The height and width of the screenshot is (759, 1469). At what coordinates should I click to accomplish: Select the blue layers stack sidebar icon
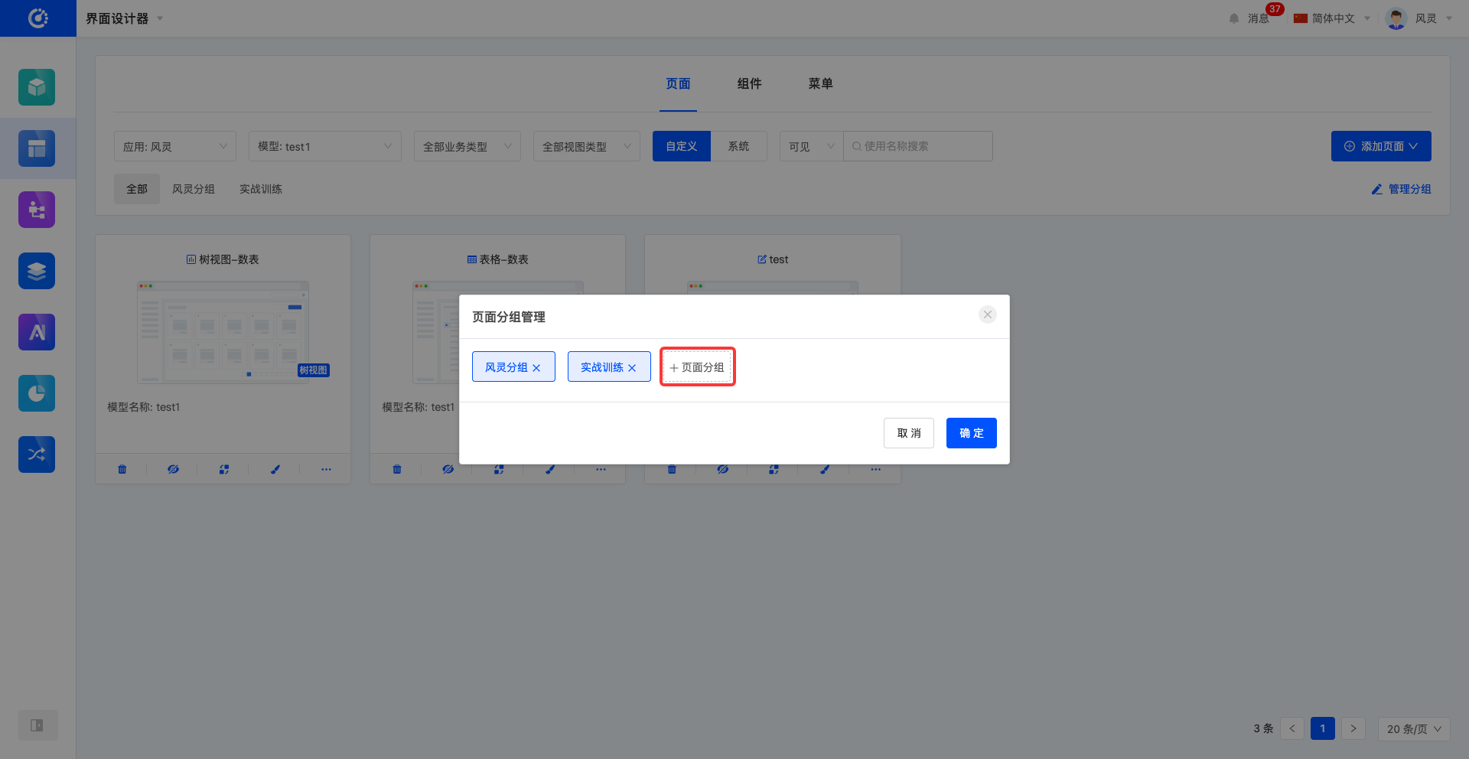tap(37, 271)
